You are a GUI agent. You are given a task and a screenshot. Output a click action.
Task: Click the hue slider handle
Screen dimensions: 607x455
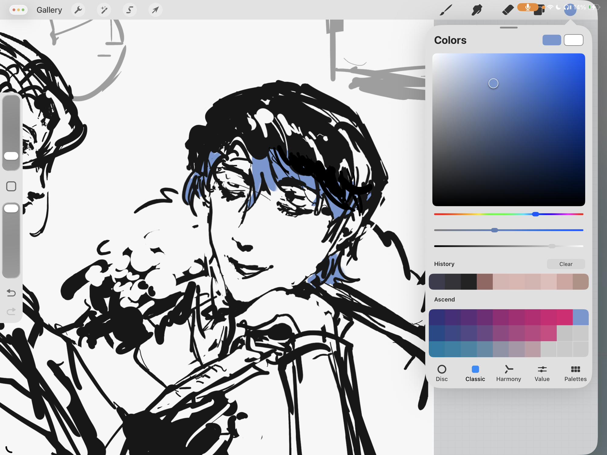click(x=536, y=214)
